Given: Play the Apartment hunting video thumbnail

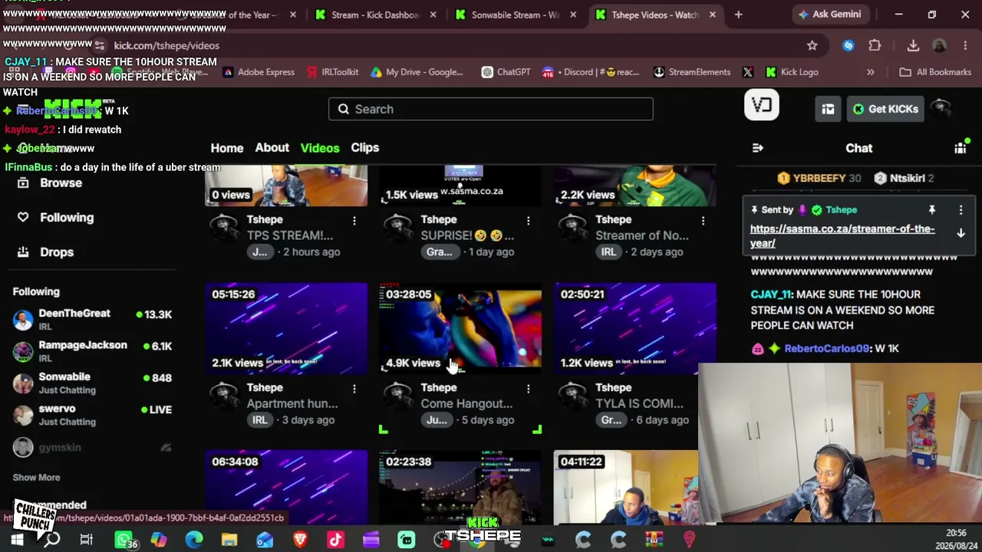Looking at the screenshot, I should (286, 329).
